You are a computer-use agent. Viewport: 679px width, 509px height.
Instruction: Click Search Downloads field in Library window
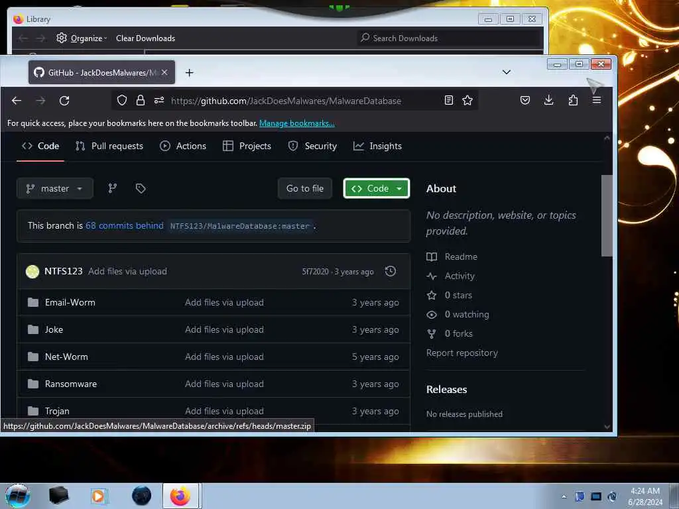tap(450, 38)
